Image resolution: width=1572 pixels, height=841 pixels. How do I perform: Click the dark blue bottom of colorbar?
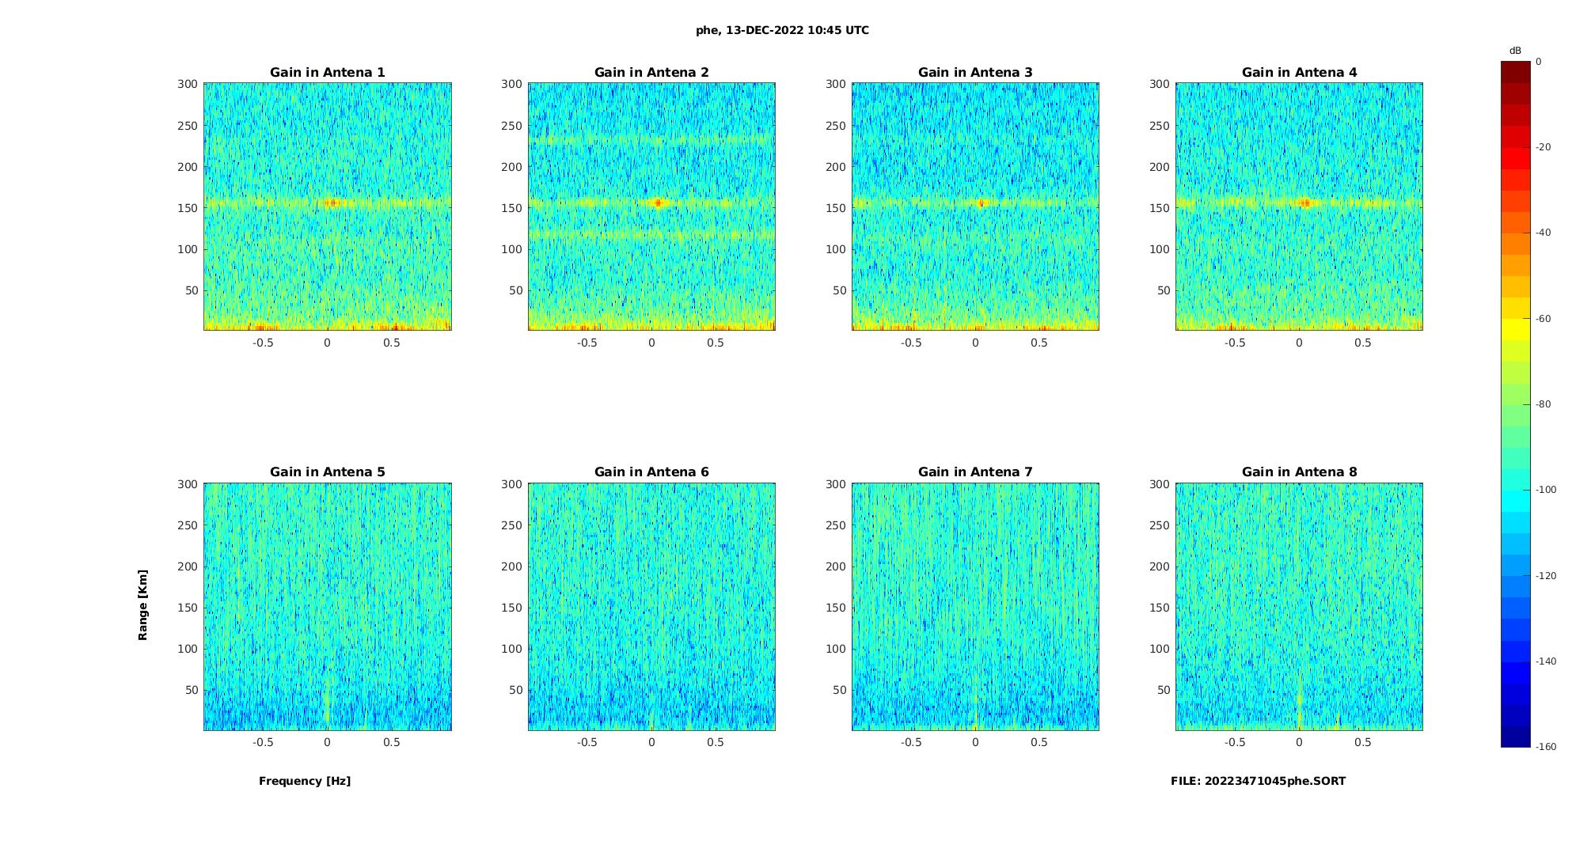[1516, 736]
